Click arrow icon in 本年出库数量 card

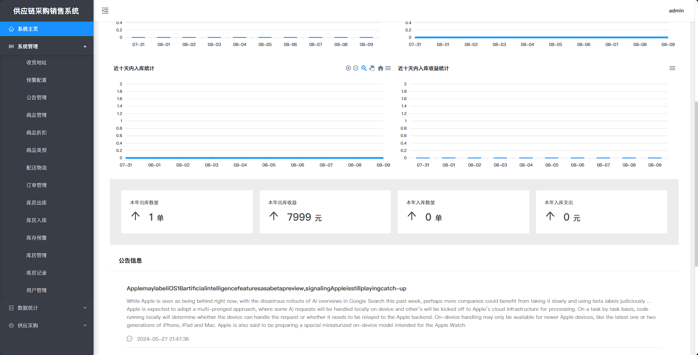[x=135, y=216]
